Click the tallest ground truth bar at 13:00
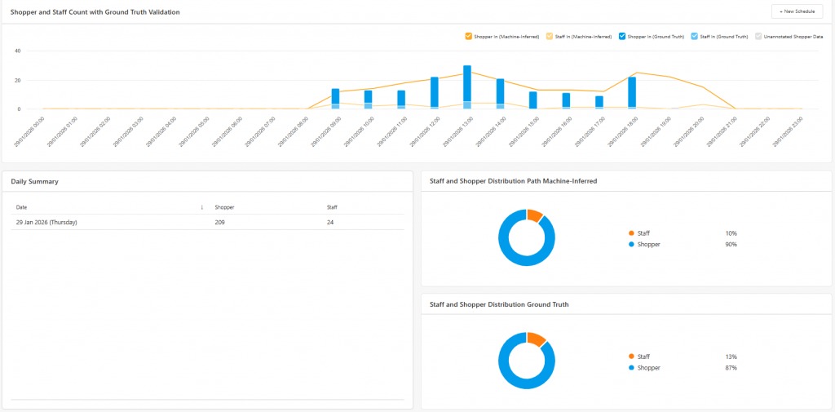 pyautogui.click(x=467, y=82)
